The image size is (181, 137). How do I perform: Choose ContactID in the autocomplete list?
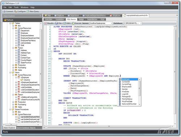tap(126, 82)
